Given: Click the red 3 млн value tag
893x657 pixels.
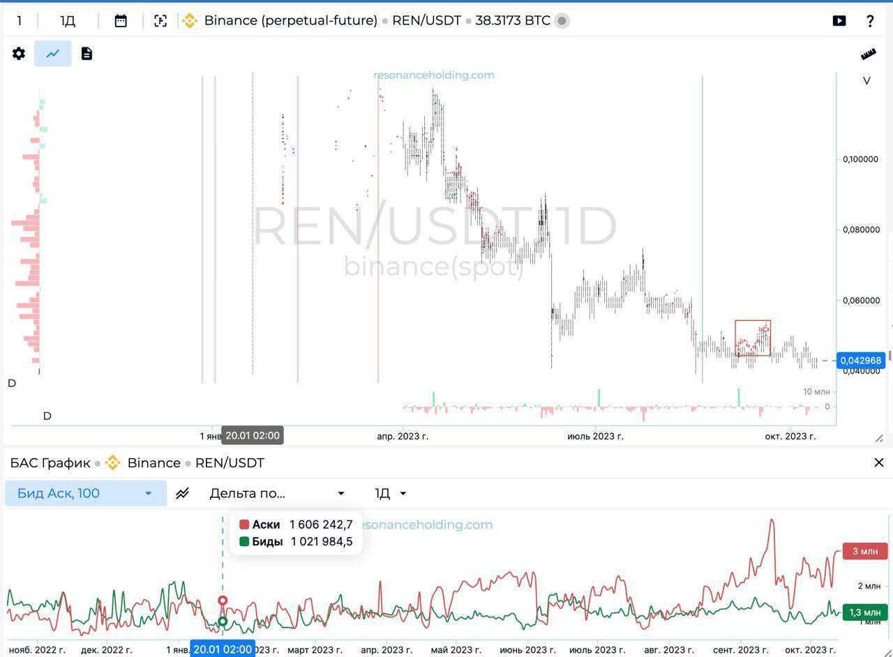Looking at the screenshot, I should (x=865, y=551).
